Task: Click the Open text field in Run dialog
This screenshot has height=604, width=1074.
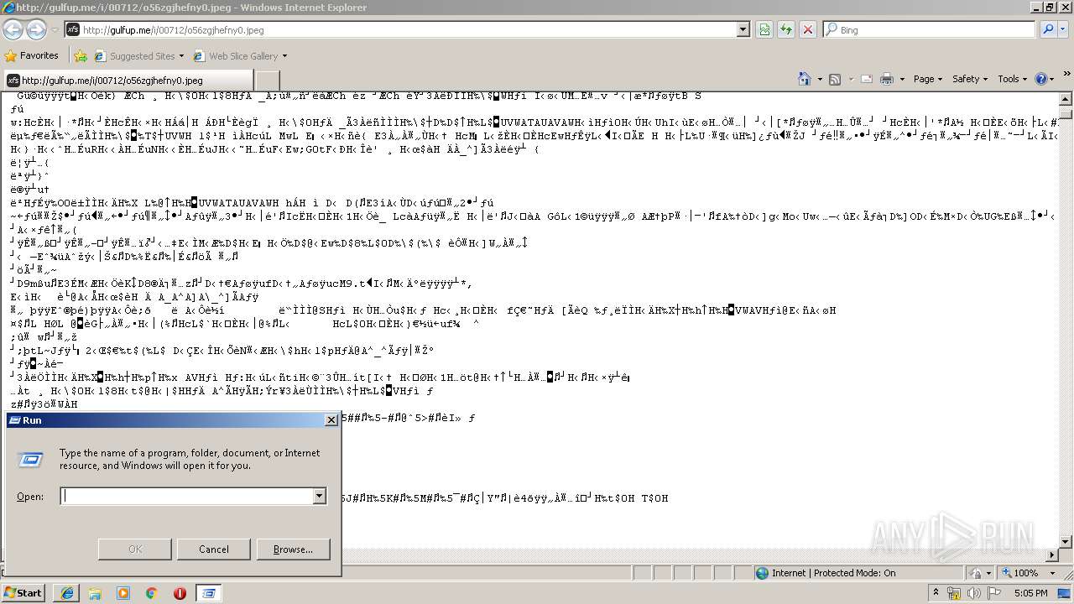Action: click(187, 497)
